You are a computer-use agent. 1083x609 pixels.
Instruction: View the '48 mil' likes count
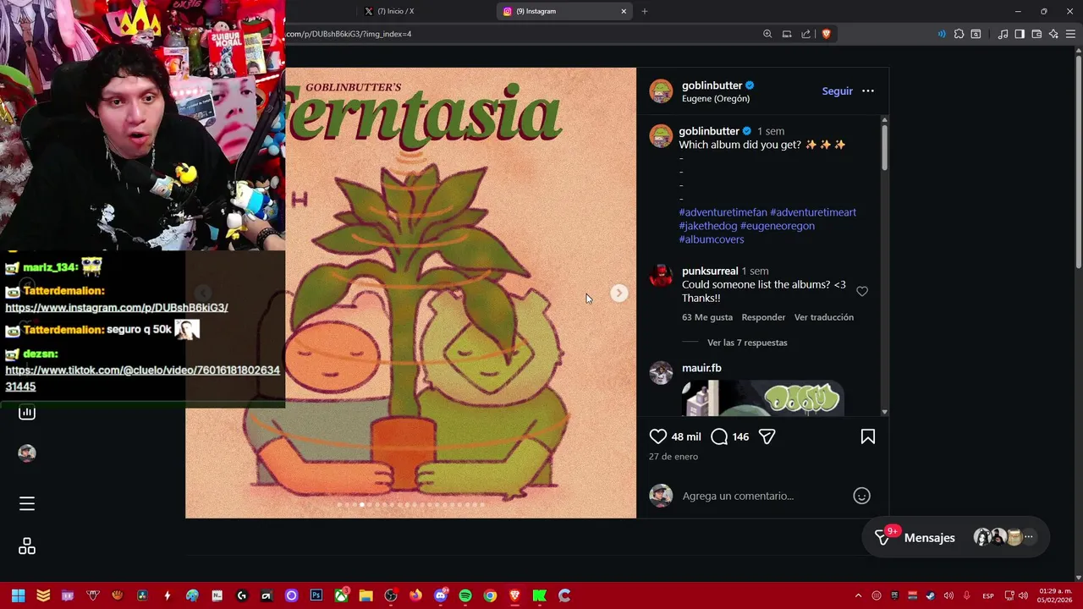tap(686, 437)
